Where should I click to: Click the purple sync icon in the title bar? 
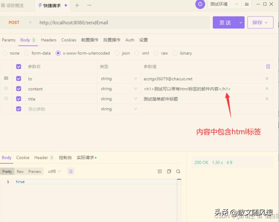tap(200, 5)
